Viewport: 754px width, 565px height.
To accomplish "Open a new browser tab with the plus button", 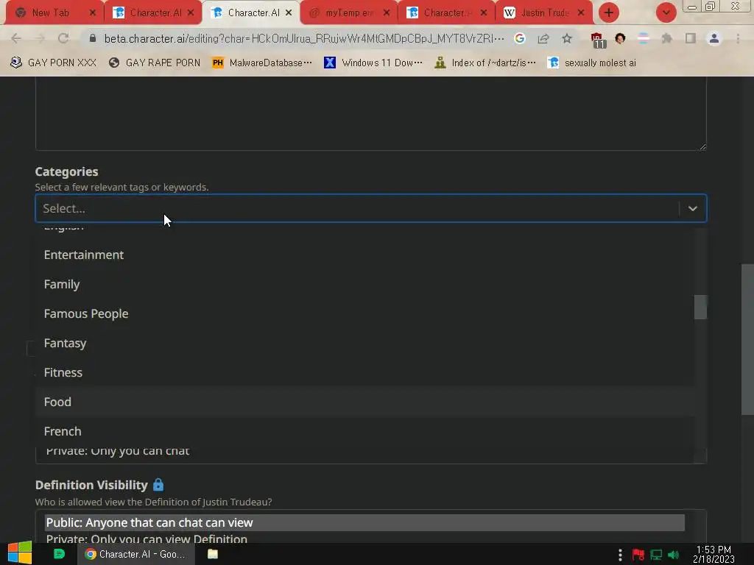I will (608, 13).
